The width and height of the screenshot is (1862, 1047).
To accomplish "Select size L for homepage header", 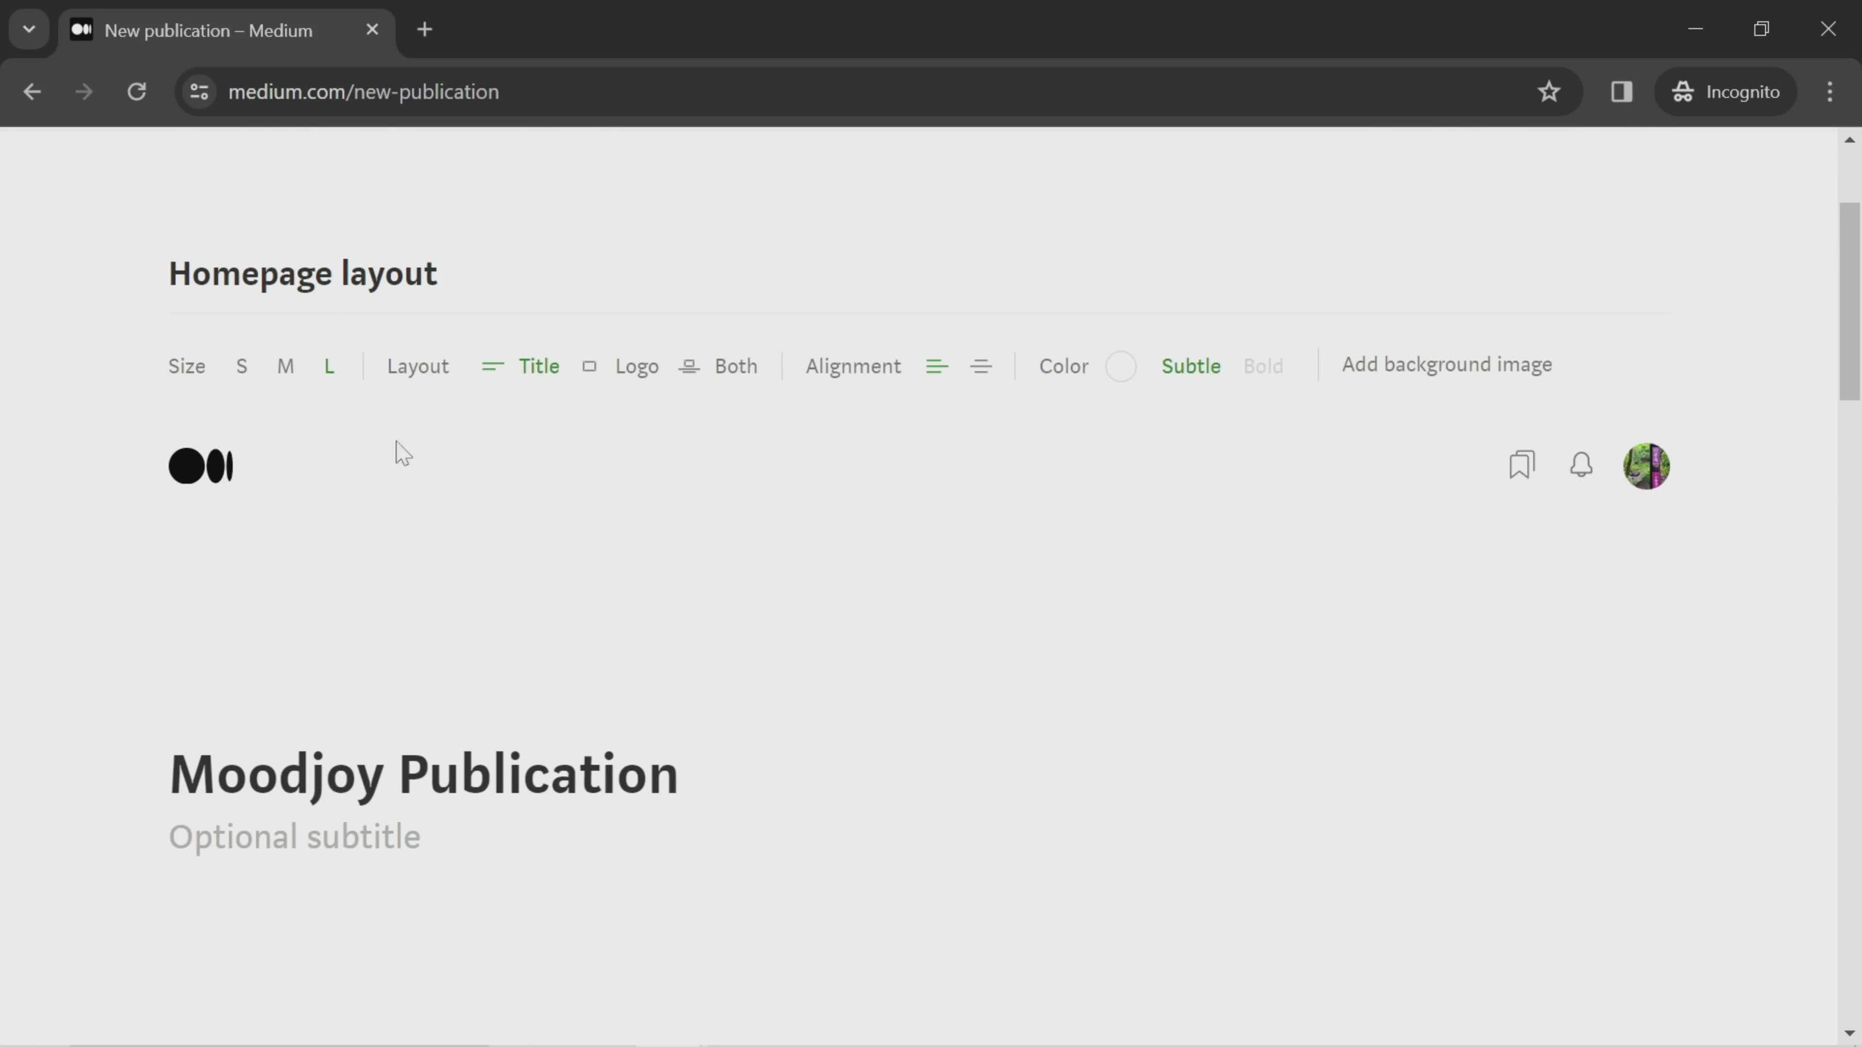I will 330,367.
